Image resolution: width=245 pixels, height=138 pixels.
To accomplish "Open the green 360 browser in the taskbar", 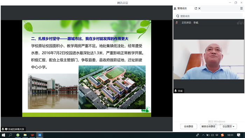I will [18, 135].
